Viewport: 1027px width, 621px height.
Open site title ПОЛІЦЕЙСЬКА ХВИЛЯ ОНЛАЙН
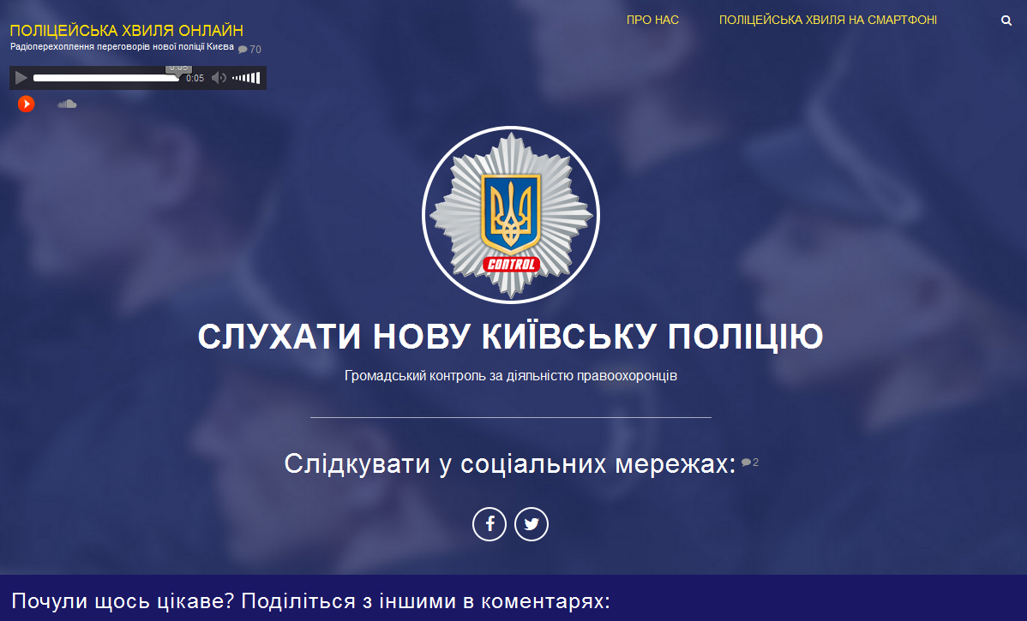coord(126,30)
